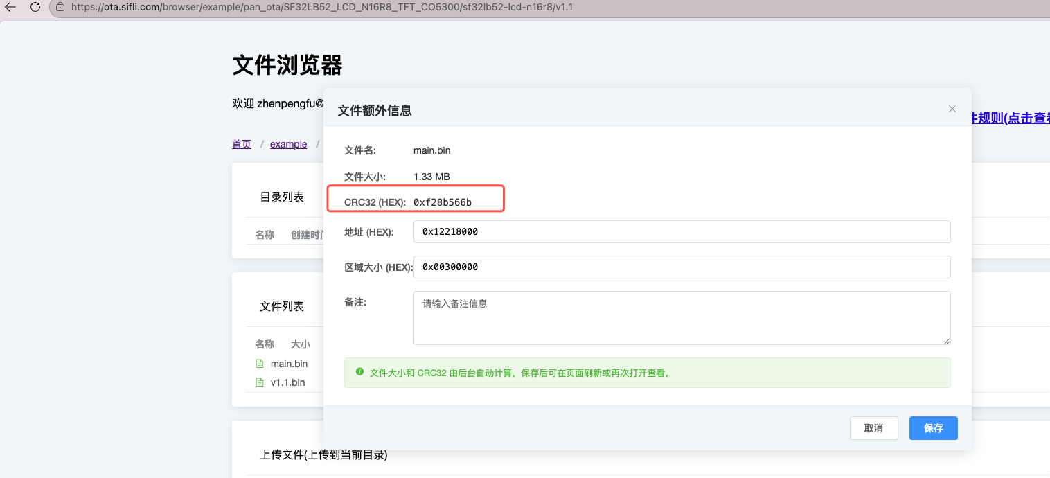
Task: Click the CRC32 value 0xf28b566b
Action: pyautogui.click(x=443, y=202)
